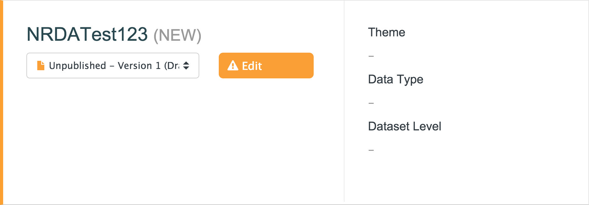This screenshot has width=589, height=205.
Task: Click blank area below the version selector
Action: [113, 132]
